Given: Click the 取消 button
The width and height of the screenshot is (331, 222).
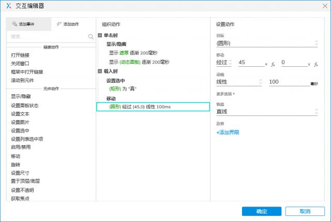Looking at the screenshot, I should [305, 211].
